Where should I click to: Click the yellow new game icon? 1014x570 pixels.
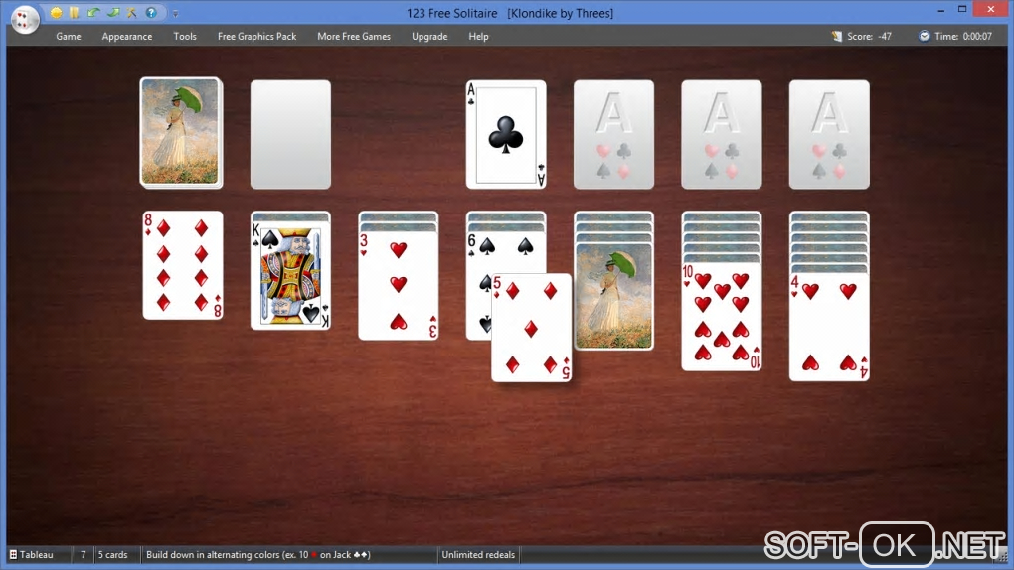coord(57,12)
